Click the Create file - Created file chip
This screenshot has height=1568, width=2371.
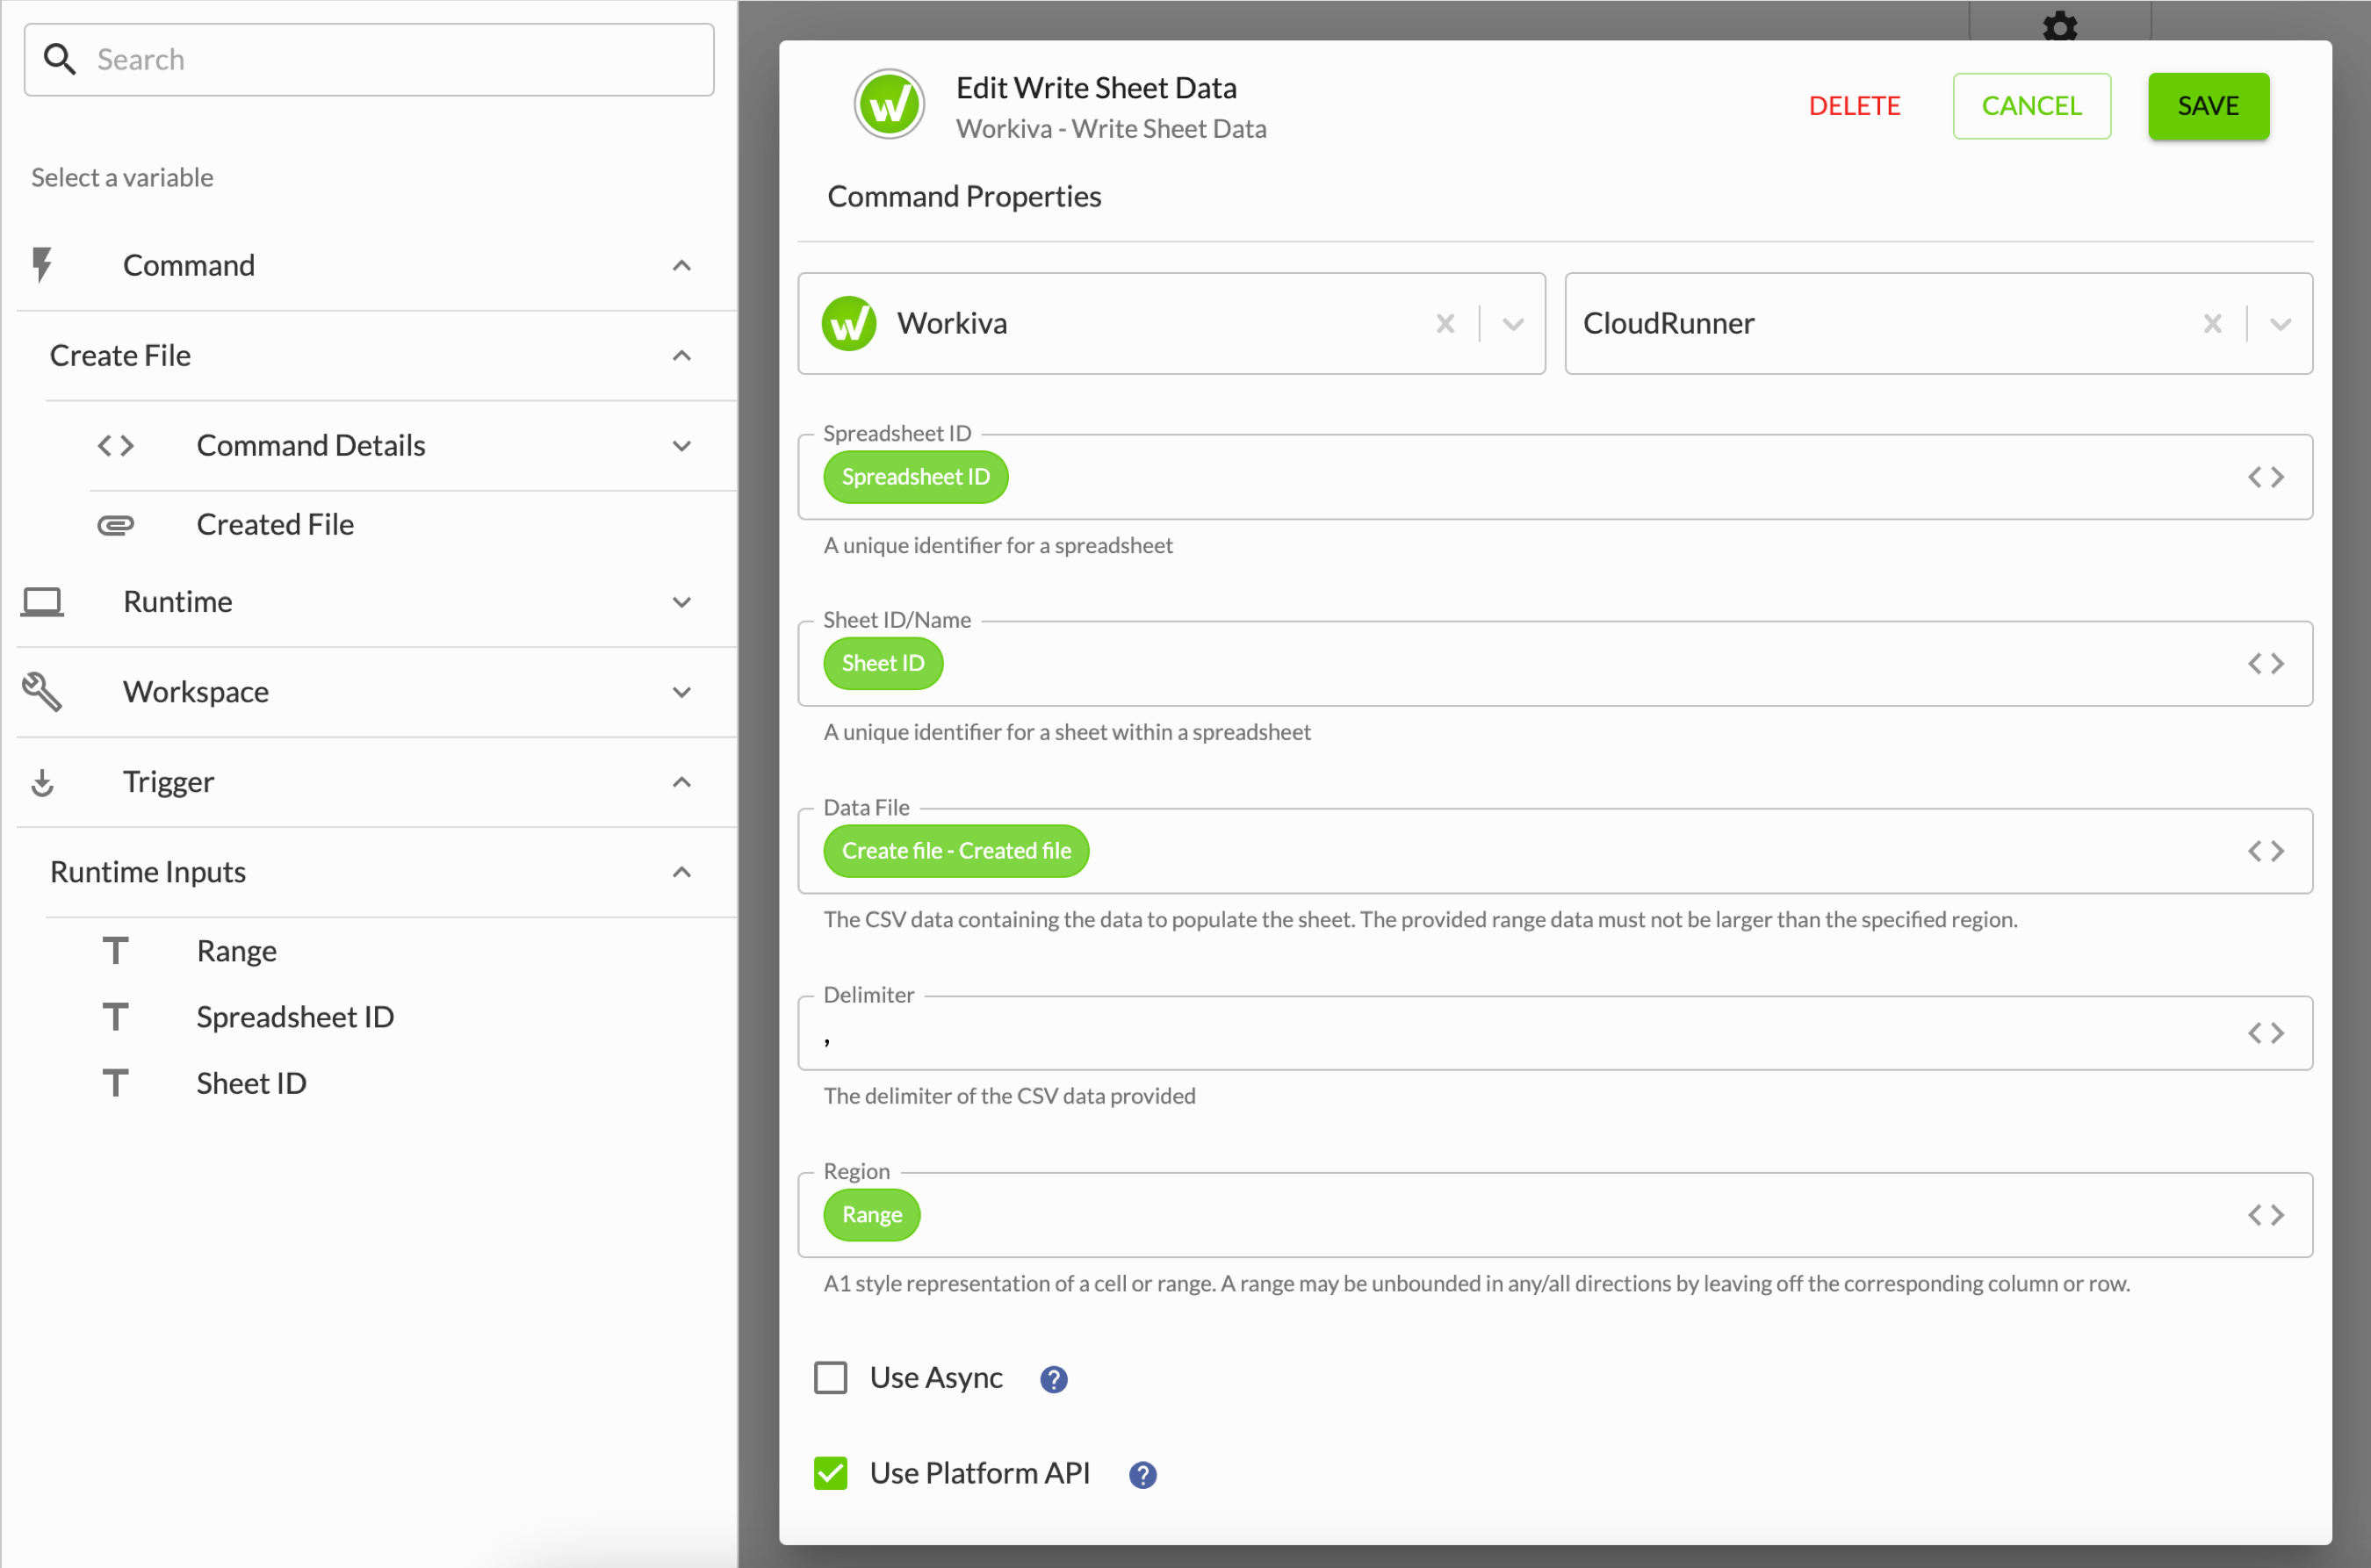click(956, 851)
